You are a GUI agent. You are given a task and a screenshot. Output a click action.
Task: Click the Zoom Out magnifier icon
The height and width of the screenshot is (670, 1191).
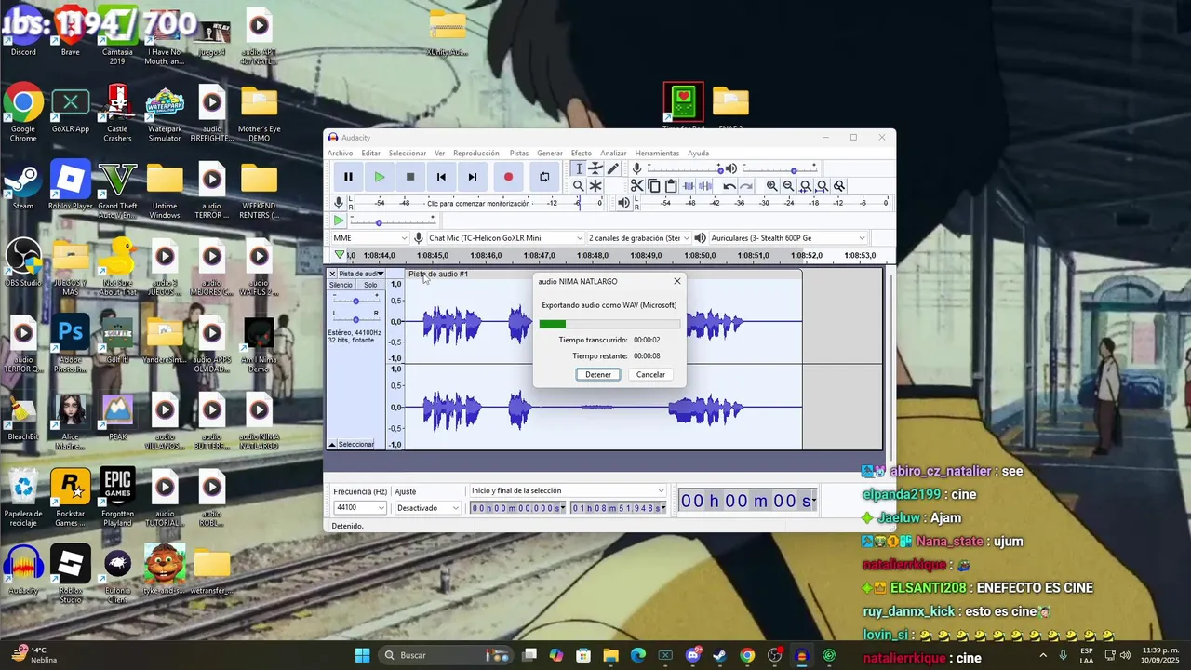click(x=789, y=186)
